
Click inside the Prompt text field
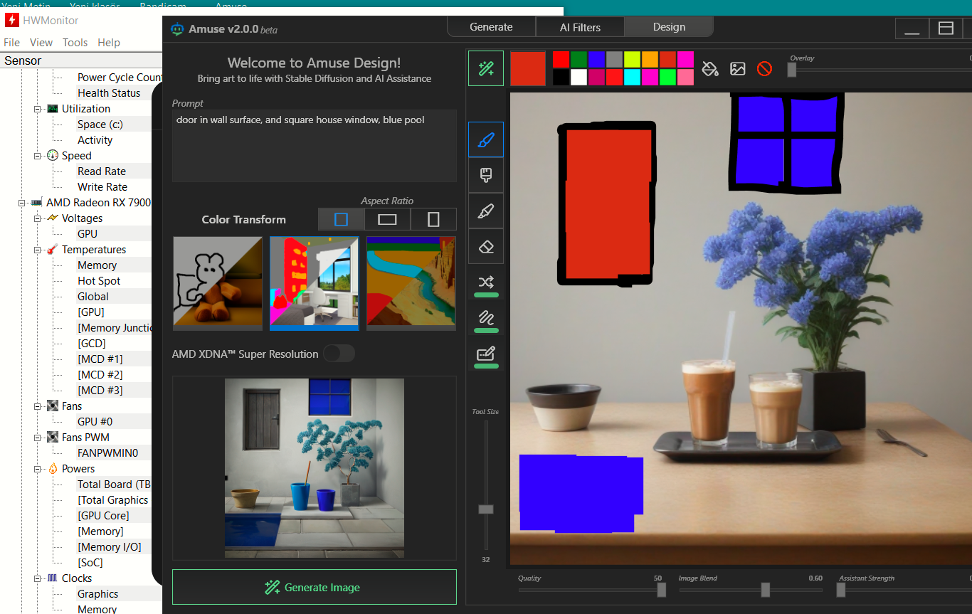pyautogui.click(x=315, y=146)
